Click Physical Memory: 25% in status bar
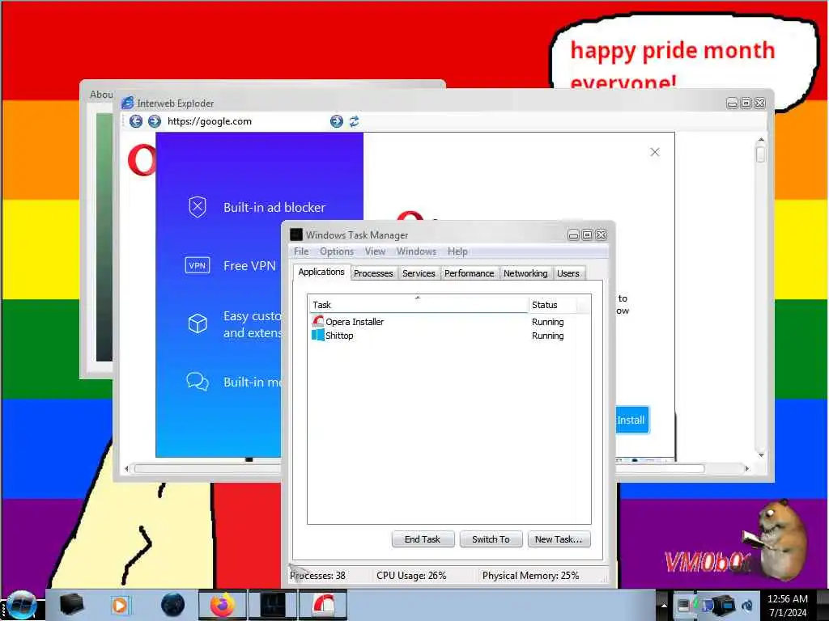 tap(530, 576)
